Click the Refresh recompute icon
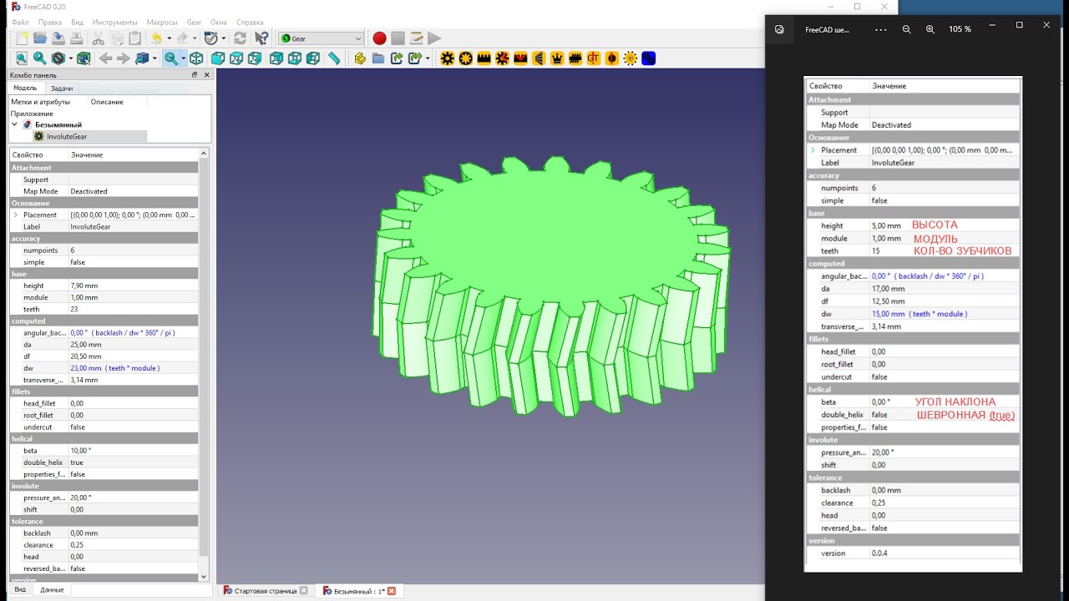Image resolution: width=1069 pixels, height=601 pixels. click(x=241, y=38)
